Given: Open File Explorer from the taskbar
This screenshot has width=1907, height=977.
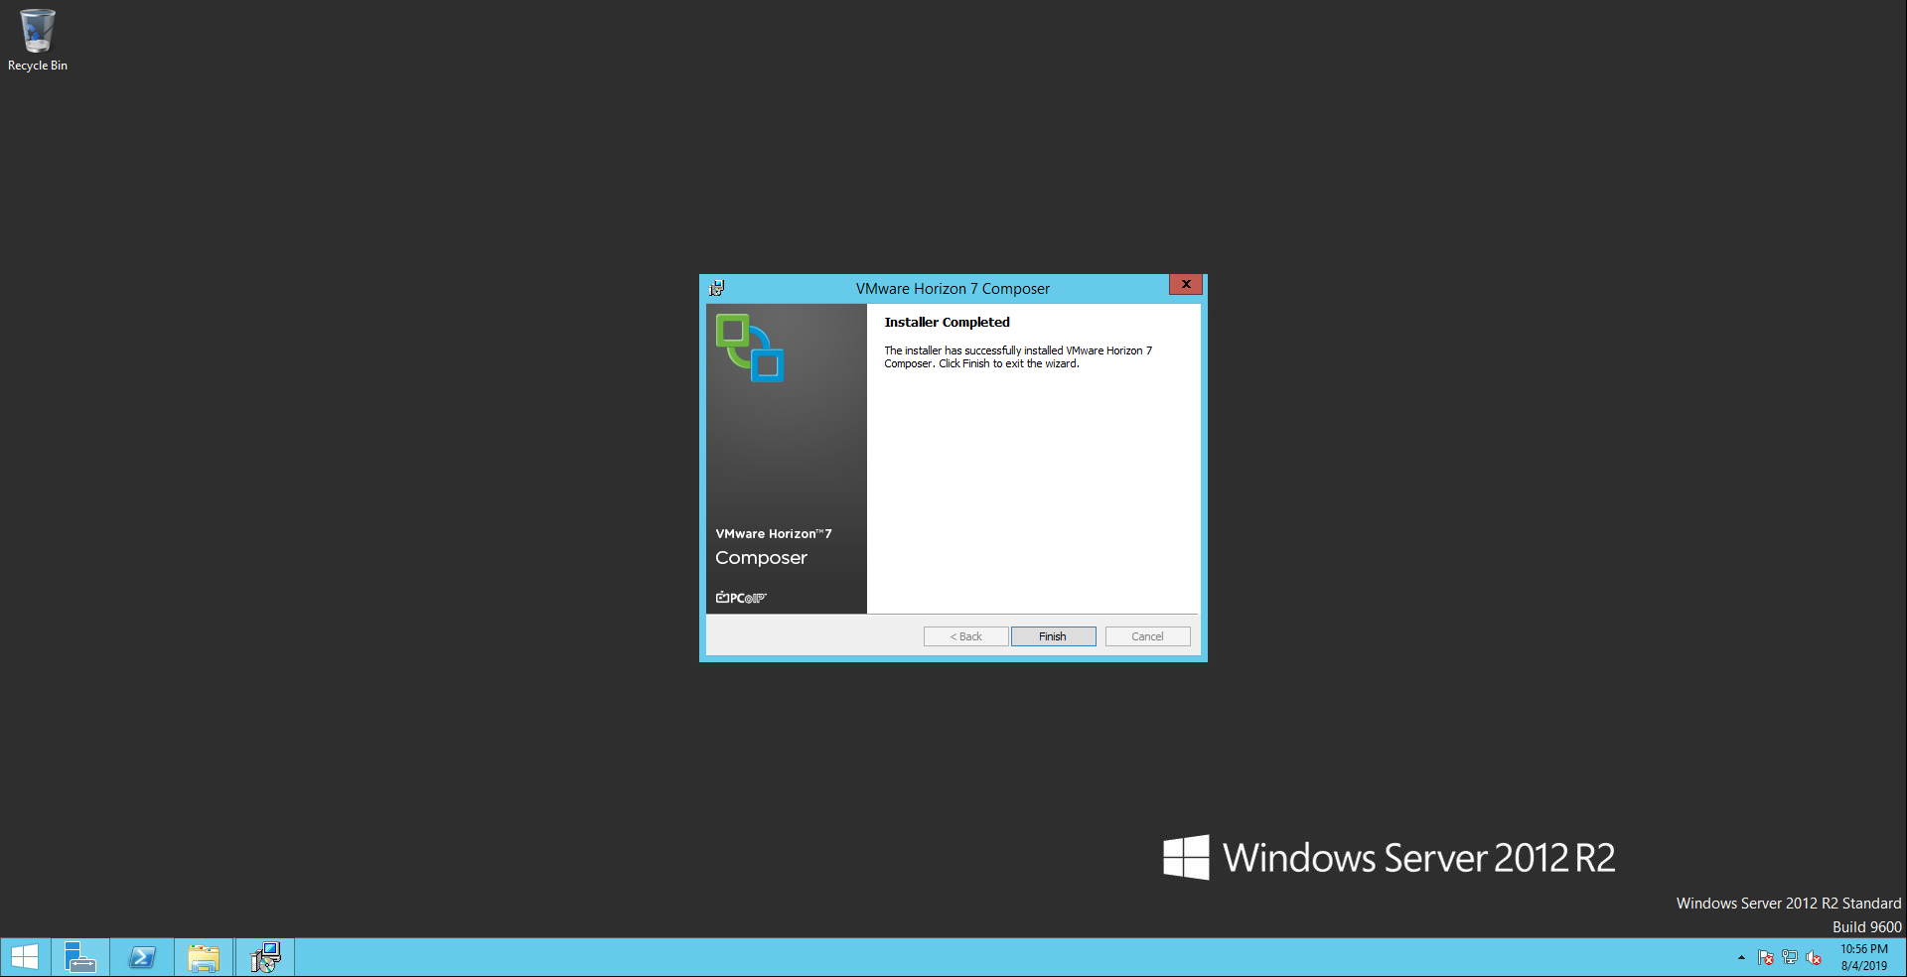Looking at the screenshot, I should point(204,957).
